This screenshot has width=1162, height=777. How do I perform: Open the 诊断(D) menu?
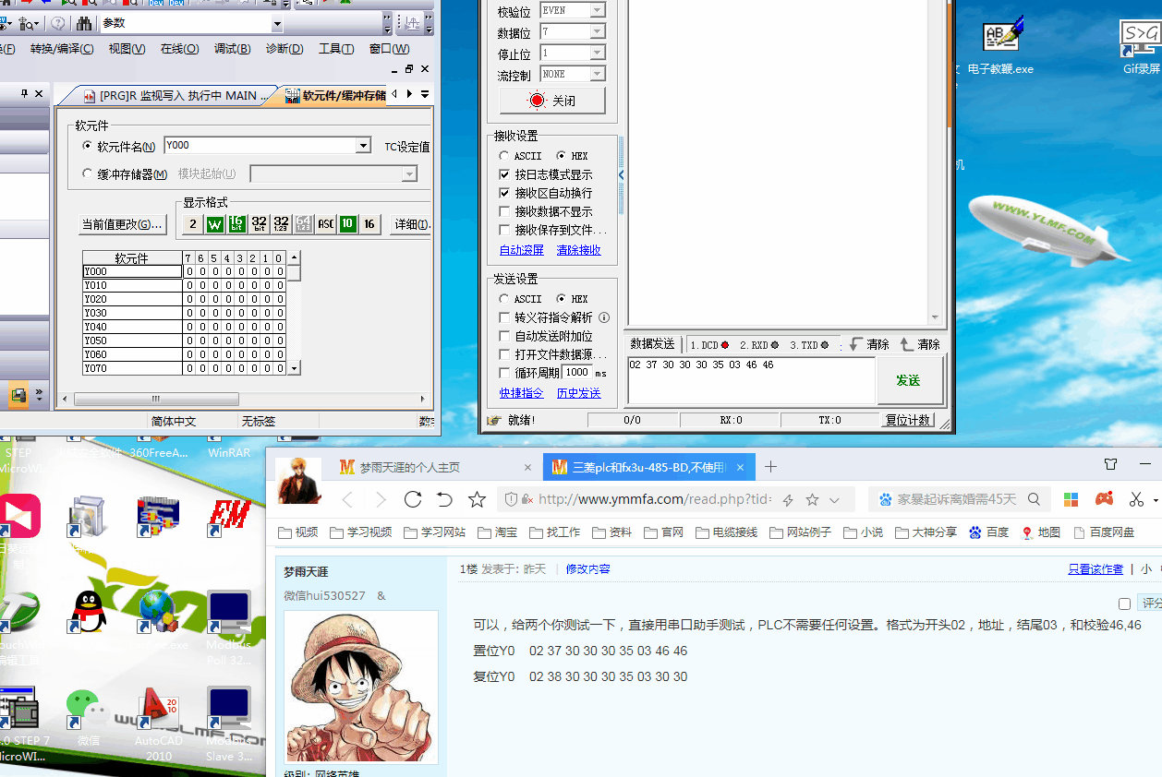coord(284,49)
